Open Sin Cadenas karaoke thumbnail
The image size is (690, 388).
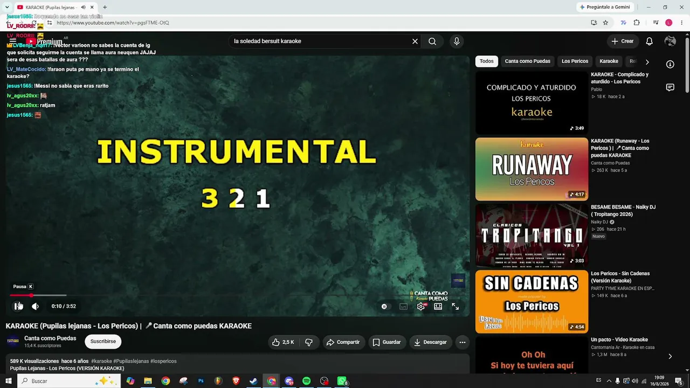pyautogui.click(x=532, y=302)
